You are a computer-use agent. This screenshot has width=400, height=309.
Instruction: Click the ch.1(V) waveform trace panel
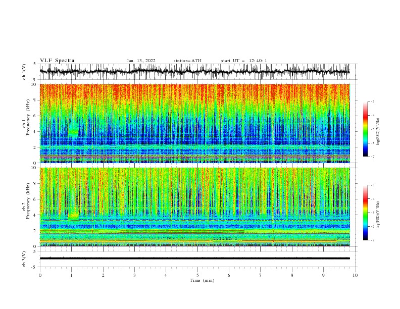point(197,72)
